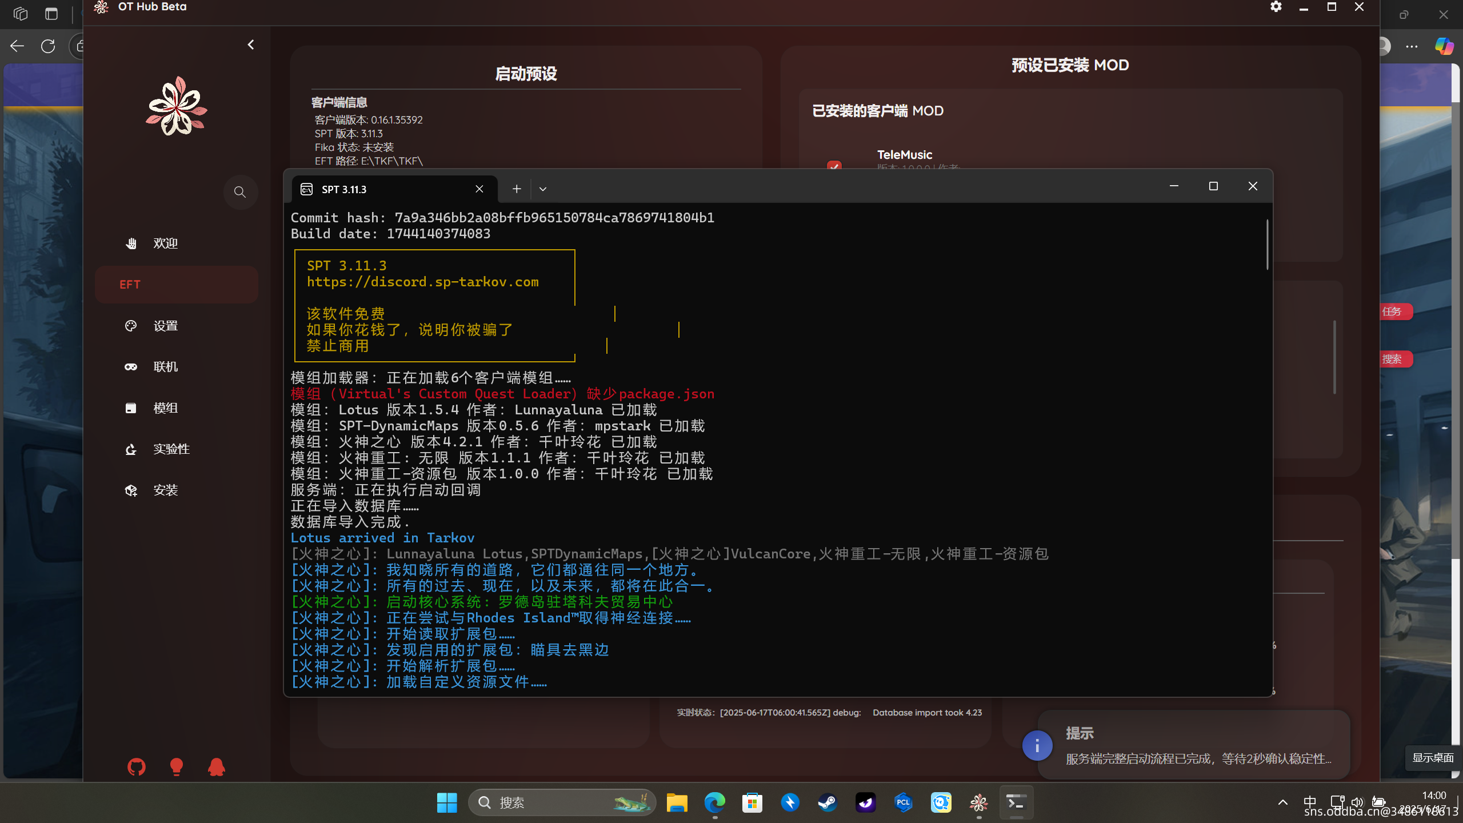
Task: Open File Explorer from taskbar
Action: pyautogui.click(x=677, y=802)
